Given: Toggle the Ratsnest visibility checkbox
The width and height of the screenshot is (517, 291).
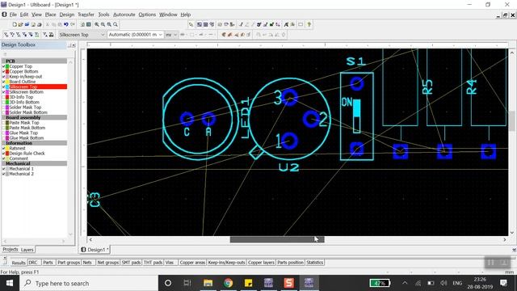Looking at the screenshot, I should tap(3, 149).
